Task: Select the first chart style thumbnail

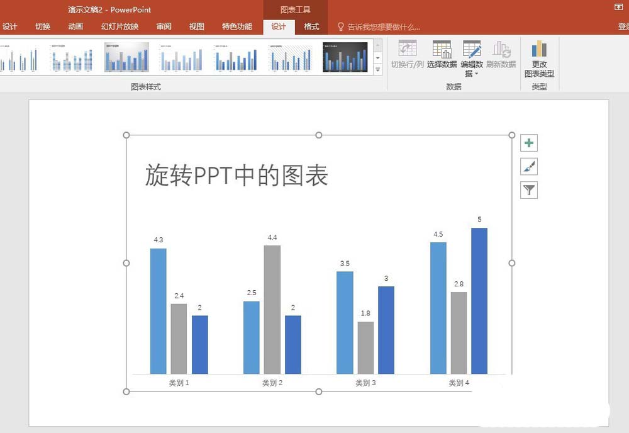Action: (x=18, y=57)
